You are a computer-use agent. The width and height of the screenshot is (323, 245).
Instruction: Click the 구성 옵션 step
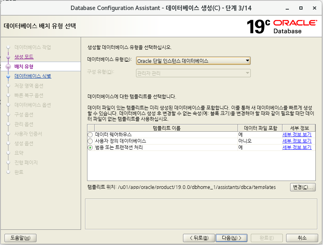click(x=24, y=114)
